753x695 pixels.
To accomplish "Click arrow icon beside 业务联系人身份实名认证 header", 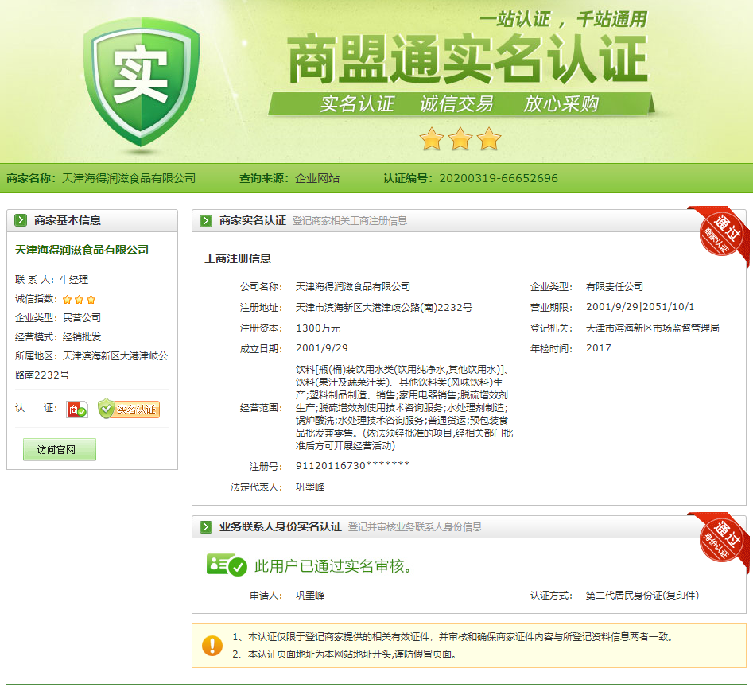I will pos(206,526).
